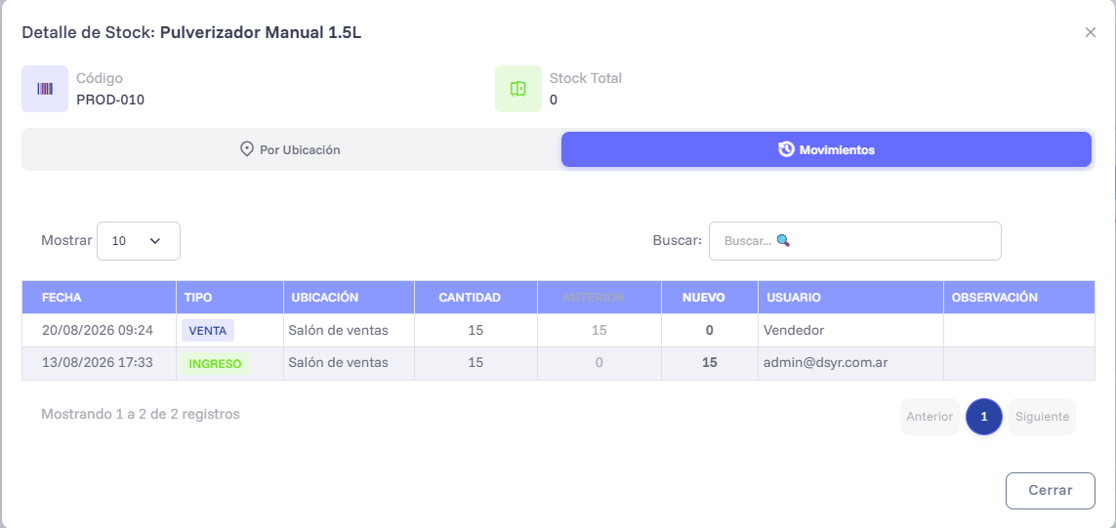Click the Pulverizador Manual 1.5L title
Screen dimensions: 1116x528
pos(261,32)
